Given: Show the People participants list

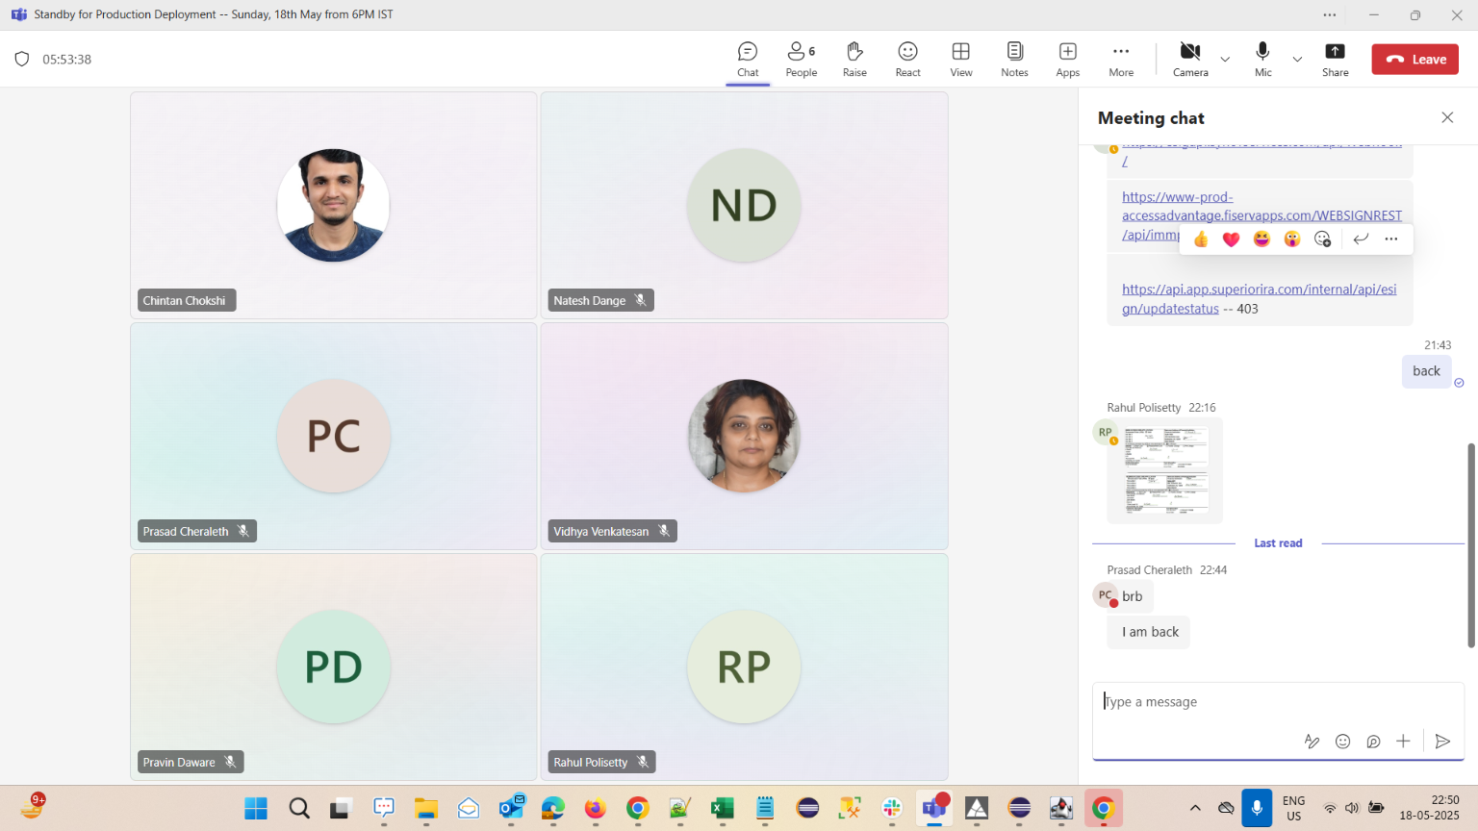Looking at the screenshot, I should coord(802,59).
